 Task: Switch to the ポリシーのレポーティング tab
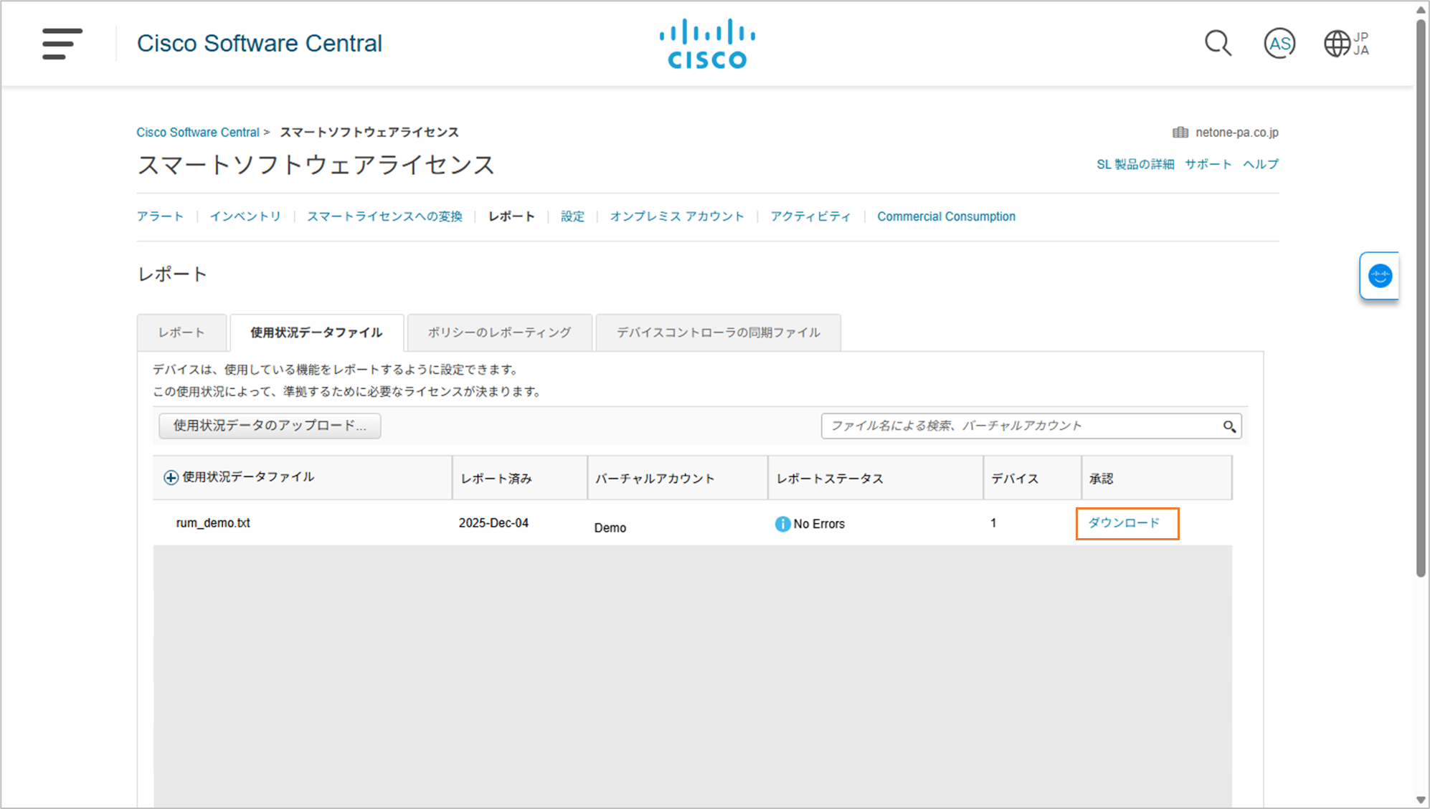pos(499,332)
